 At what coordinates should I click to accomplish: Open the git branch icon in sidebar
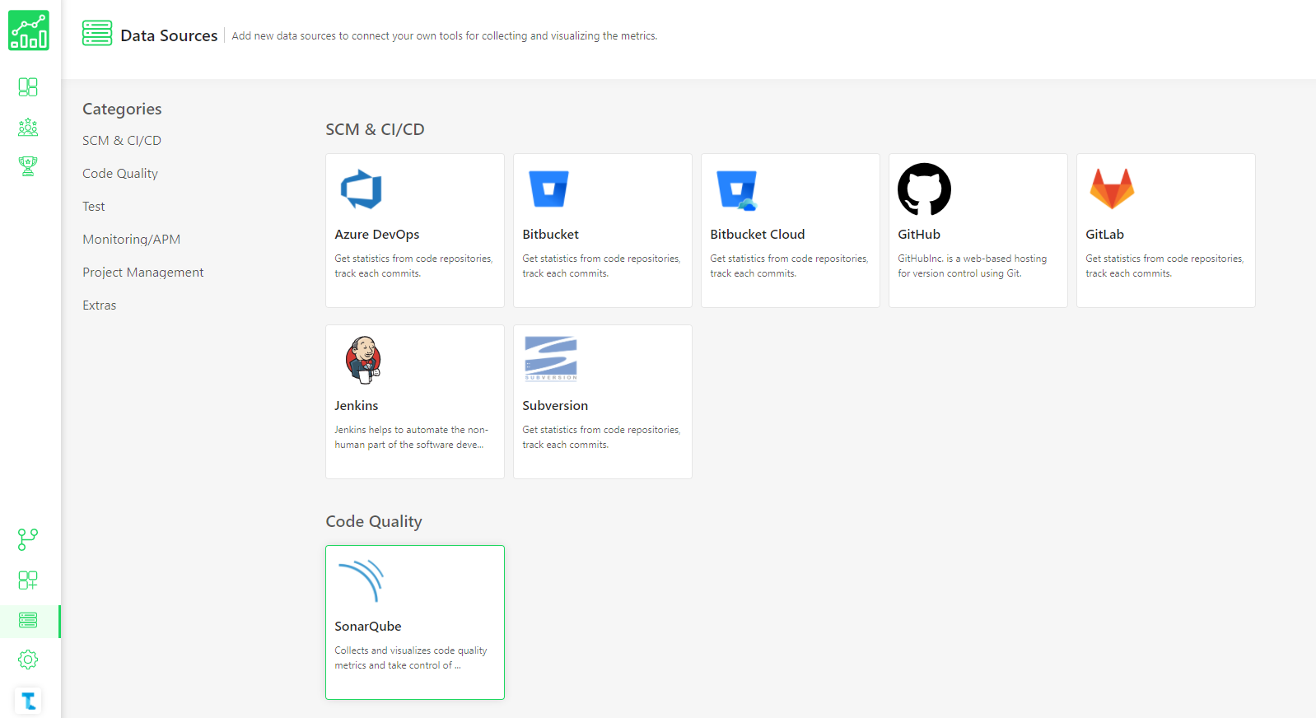(x=28, y=539)
